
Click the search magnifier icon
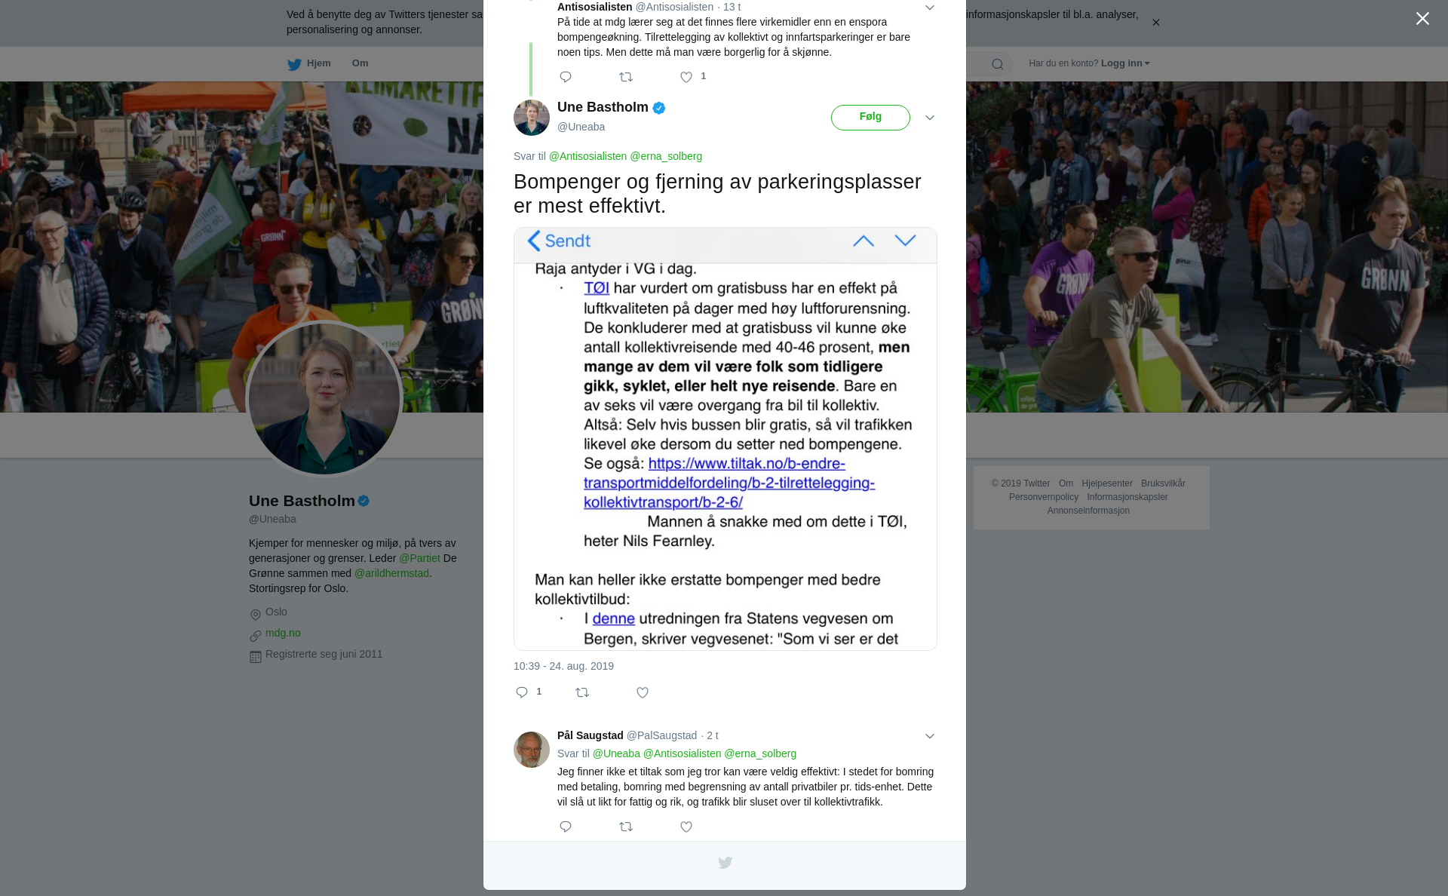coord(998,64)
